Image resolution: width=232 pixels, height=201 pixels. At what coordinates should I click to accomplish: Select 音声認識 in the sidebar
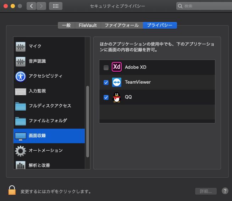(49, 62)
